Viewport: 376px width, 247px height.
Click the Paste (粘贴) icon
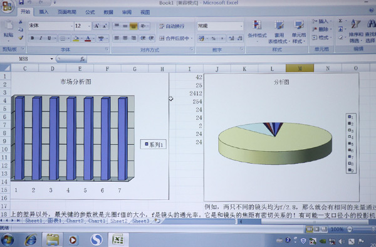(x=9, y=29)
